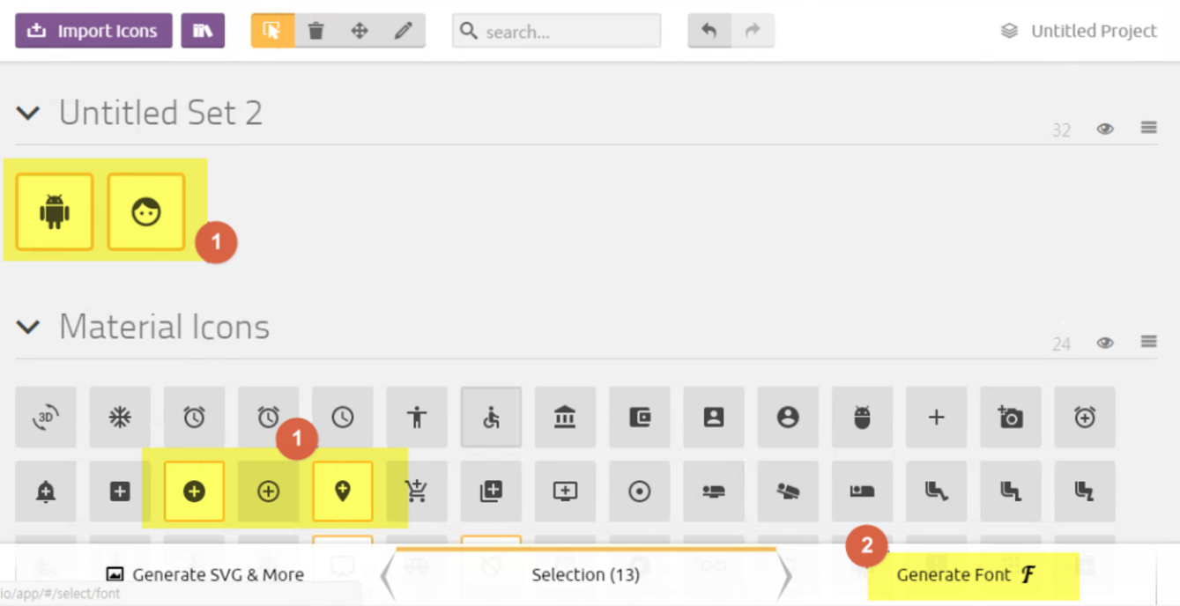Image resolution: width=1180 pixels, height=606 pixels.
Task: Open Generate SVG & More tab
Action: 205,574
